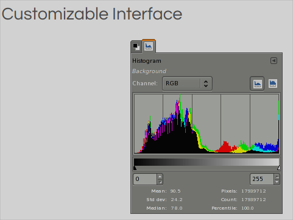Viewport: 293px width, 220px height.
Task: Click the Histogram panel title
Action: coord(147,61)
